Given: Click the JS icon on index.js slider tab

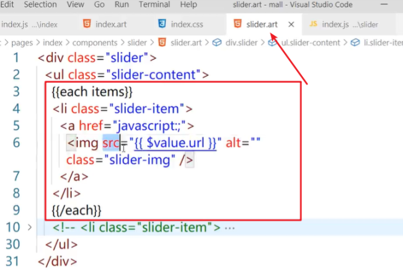Looking at the screenshot, I should point(313,24).
